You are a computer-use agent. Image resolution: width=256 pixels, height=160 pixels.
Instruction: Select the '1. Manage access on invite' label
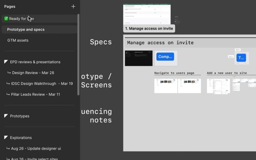click(149, 29)
